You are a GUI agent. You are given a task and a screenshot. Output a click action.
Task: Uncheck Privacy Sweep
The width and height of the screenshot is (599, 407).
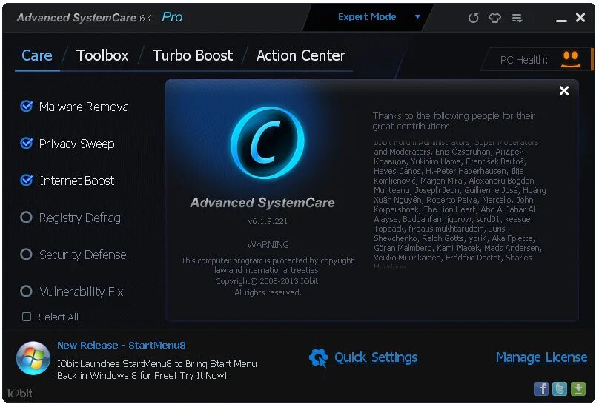27,143
